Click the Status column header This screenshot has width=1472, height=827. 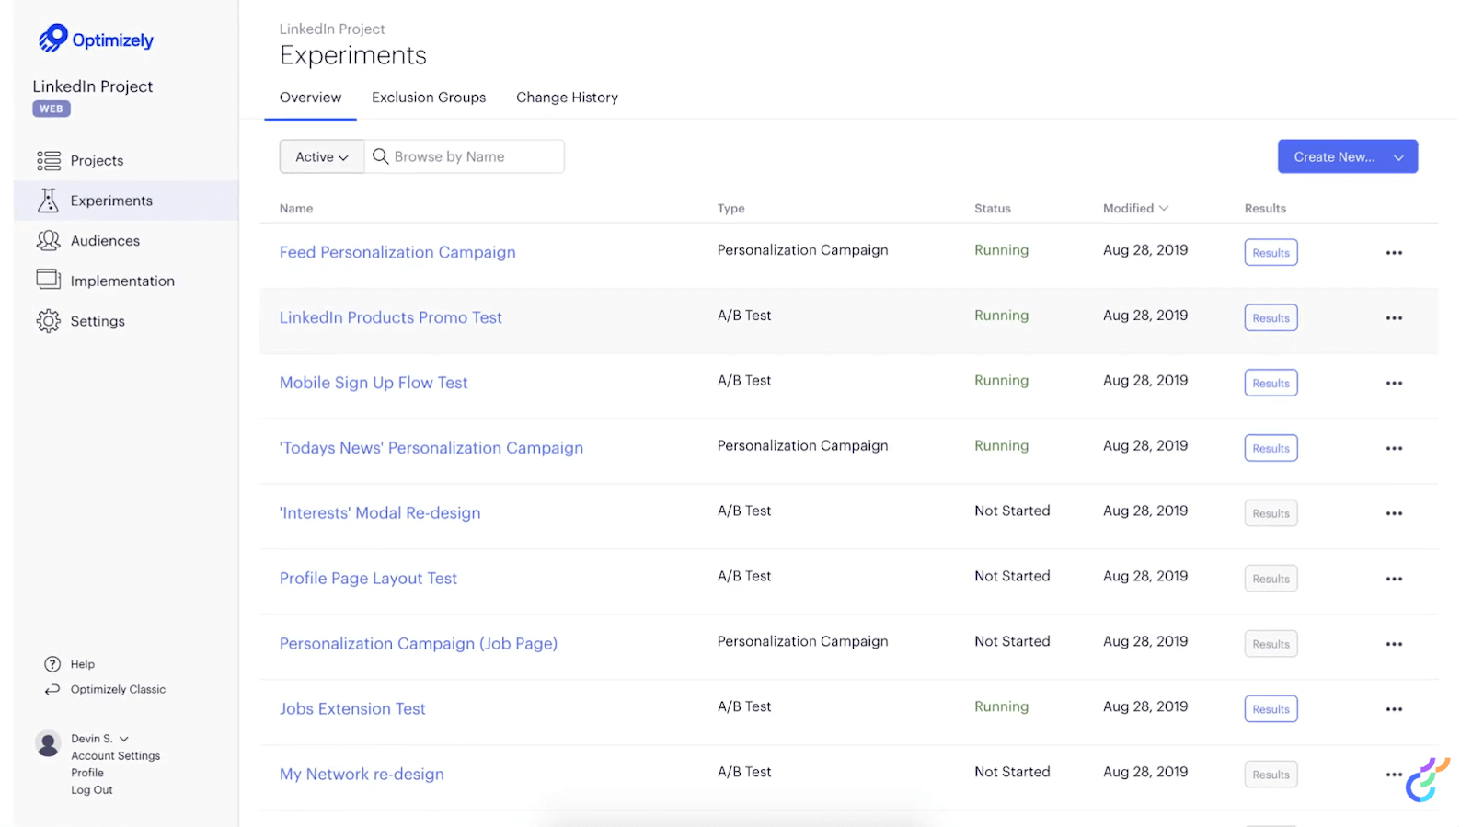[x=993, y=209]
